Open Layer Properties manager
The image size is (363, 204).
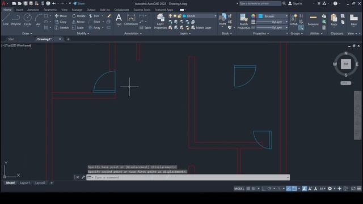point(160,22)
